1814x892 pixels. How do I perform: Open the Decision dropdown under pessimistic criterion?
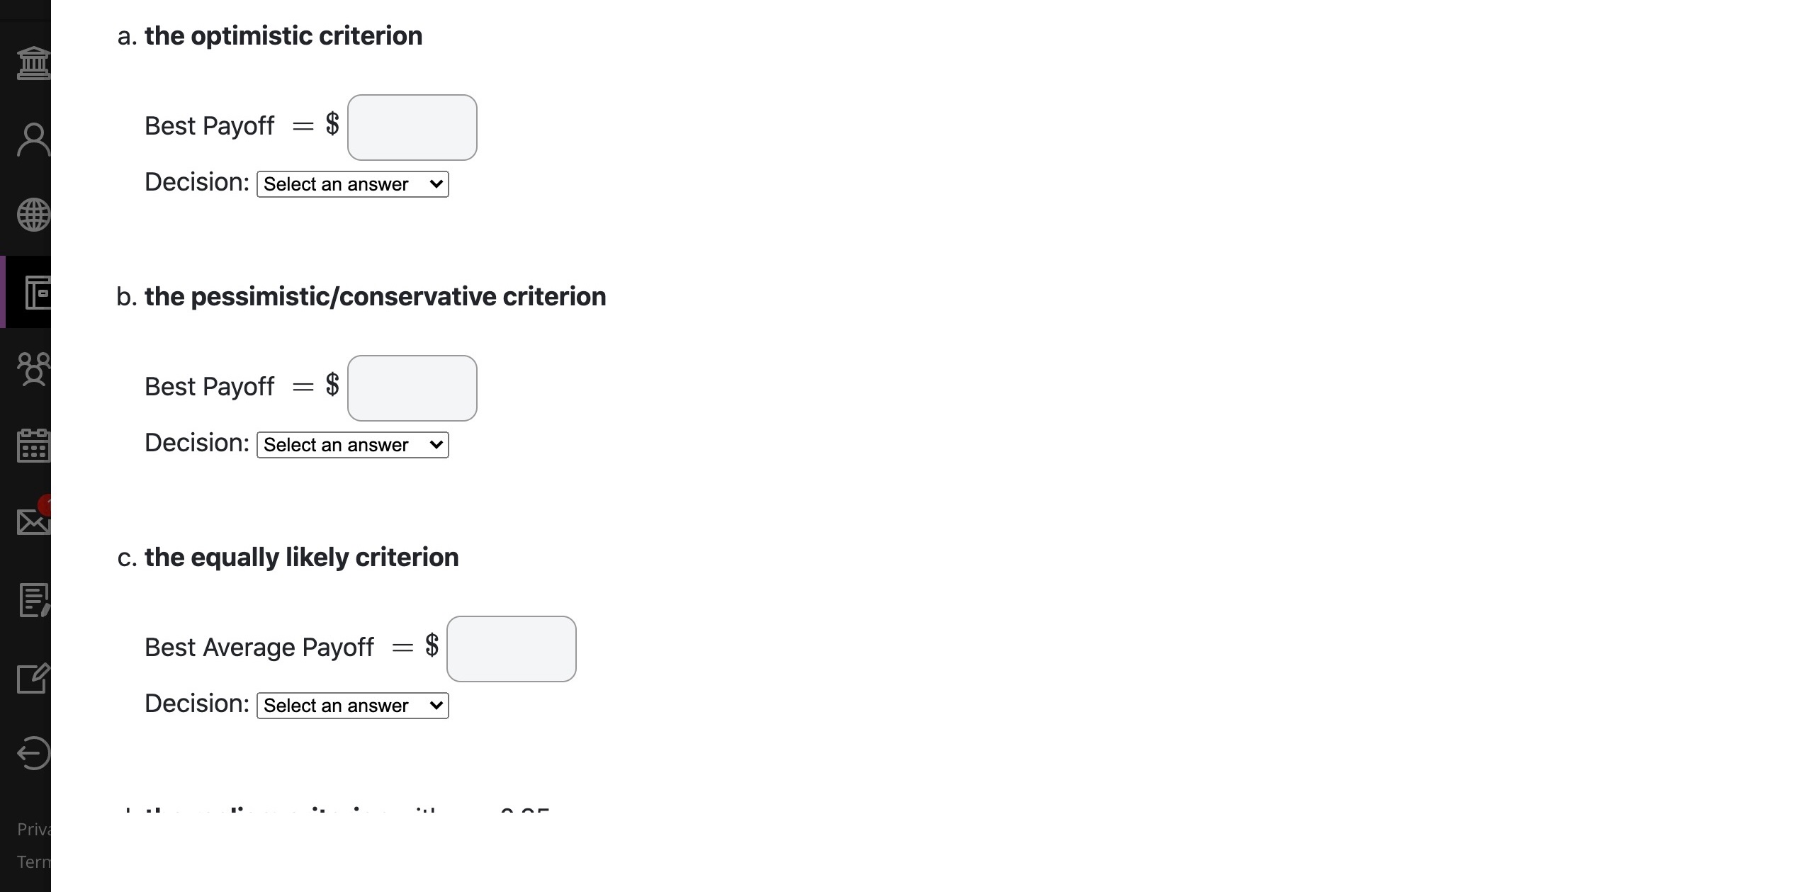pyautogui.click(x=352, y=444)
